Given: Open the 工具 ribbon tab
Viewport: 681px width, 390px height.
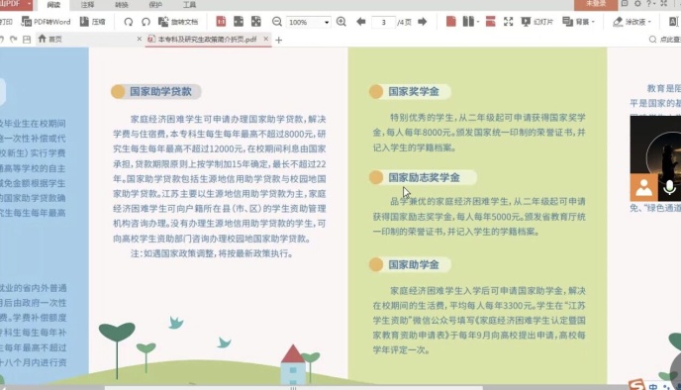Looking at the screenshot, I should 189,5.
